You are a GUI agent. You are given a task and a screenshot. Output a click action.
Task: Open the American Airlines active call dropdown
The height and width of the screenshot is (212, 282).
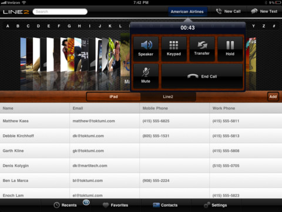point(187,12)
